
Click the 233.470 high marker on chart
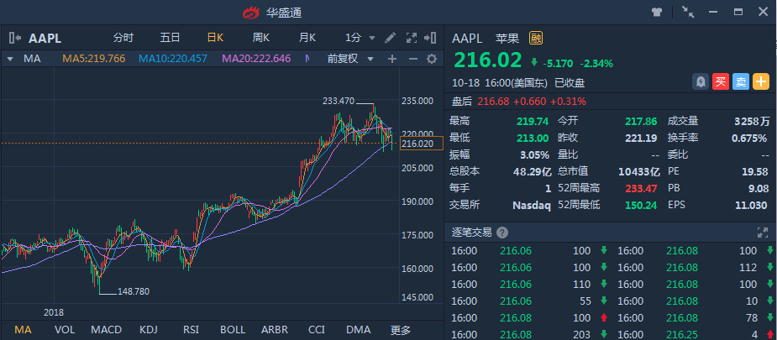coord(339,101)
